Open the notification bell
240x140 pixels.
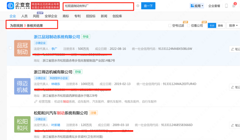point(234,6)
